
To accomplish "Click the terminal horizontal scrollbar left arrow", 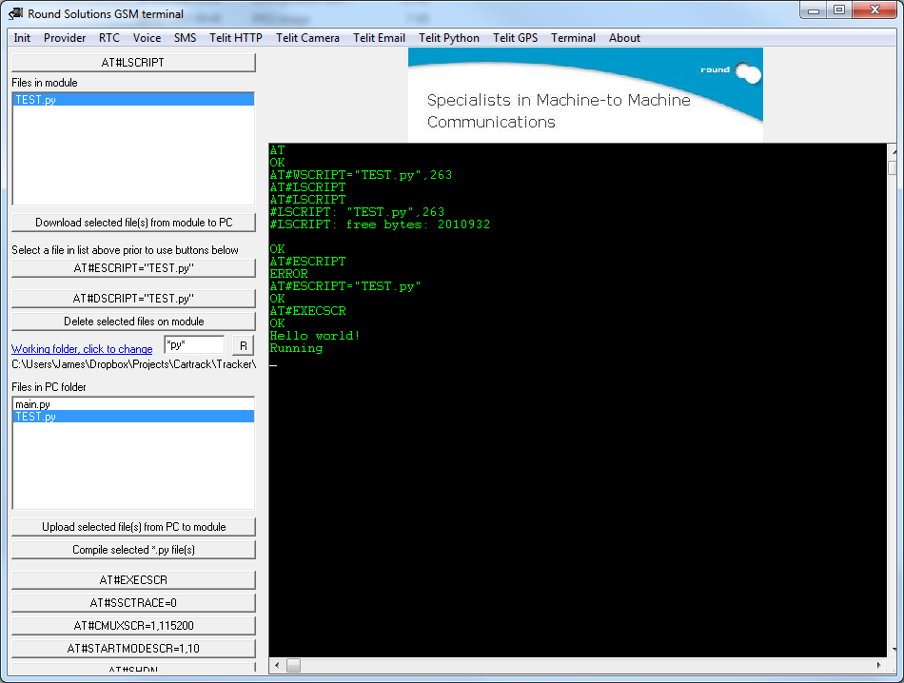I will (277, 665).
